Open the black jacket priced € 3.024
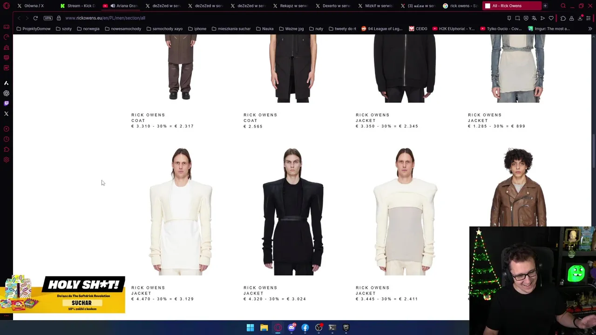This screenshot has height=335, width=596. 293,212
